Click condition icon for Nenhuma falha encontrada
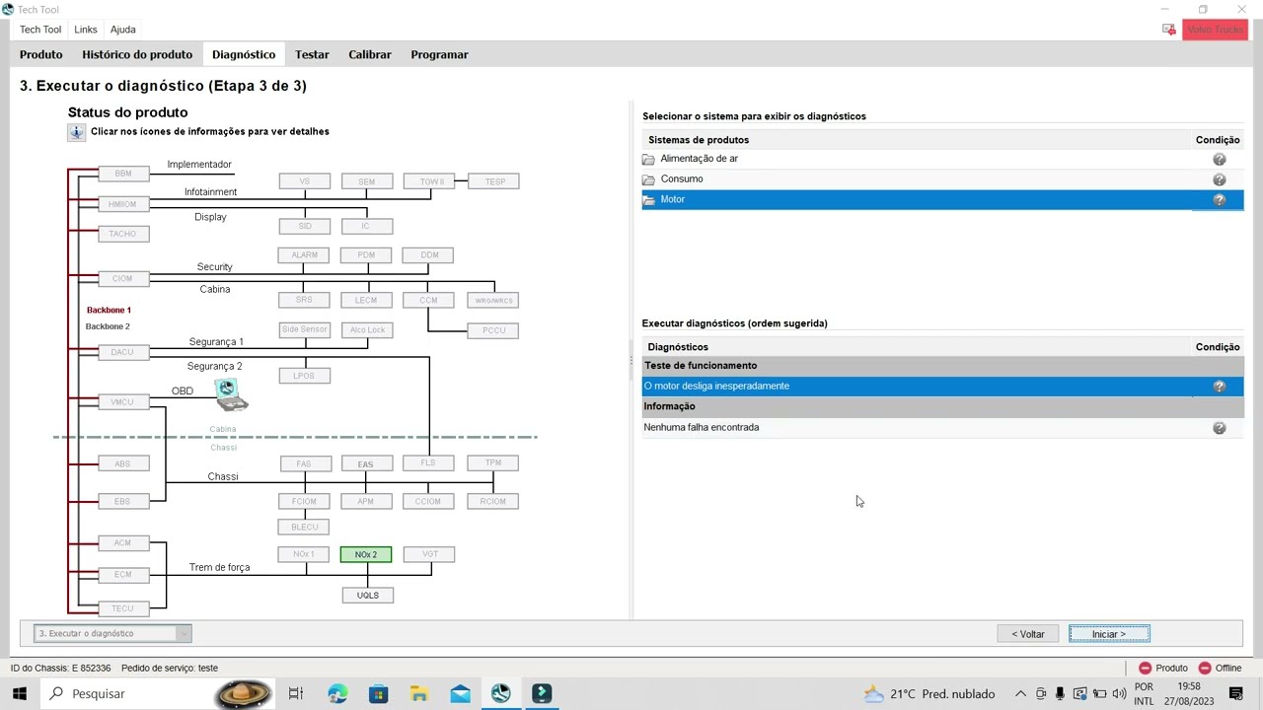Screen dimensions: 1263x710 1220,428
